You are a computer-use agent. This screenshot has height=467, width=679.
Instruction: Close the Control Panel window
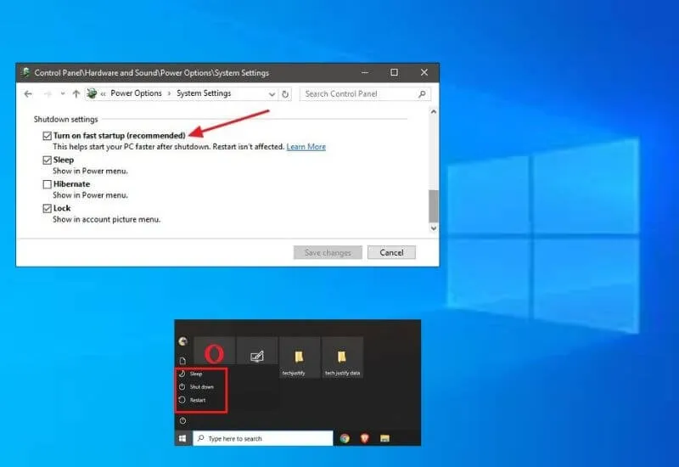click(x=424, y=72)
